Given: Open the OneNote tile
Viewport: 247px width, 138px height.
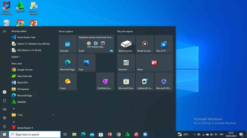Looking at the screenshot, I should [x=105, y=81].
